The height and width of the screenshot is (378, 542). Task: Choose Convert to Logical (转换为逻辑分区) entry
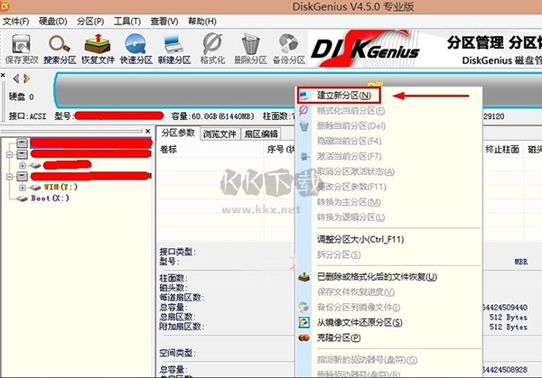pos(350,217)
